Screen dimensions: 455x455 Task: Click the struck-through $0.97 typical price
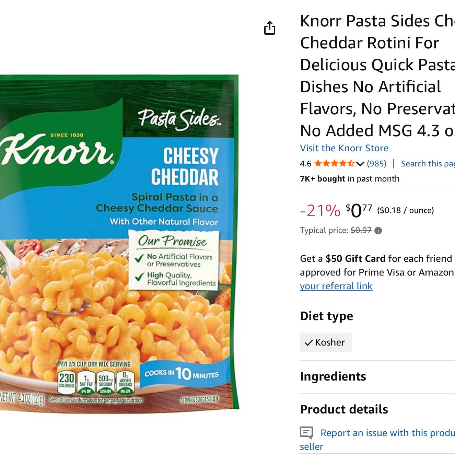pyautogui.click(x=361, y=230)
